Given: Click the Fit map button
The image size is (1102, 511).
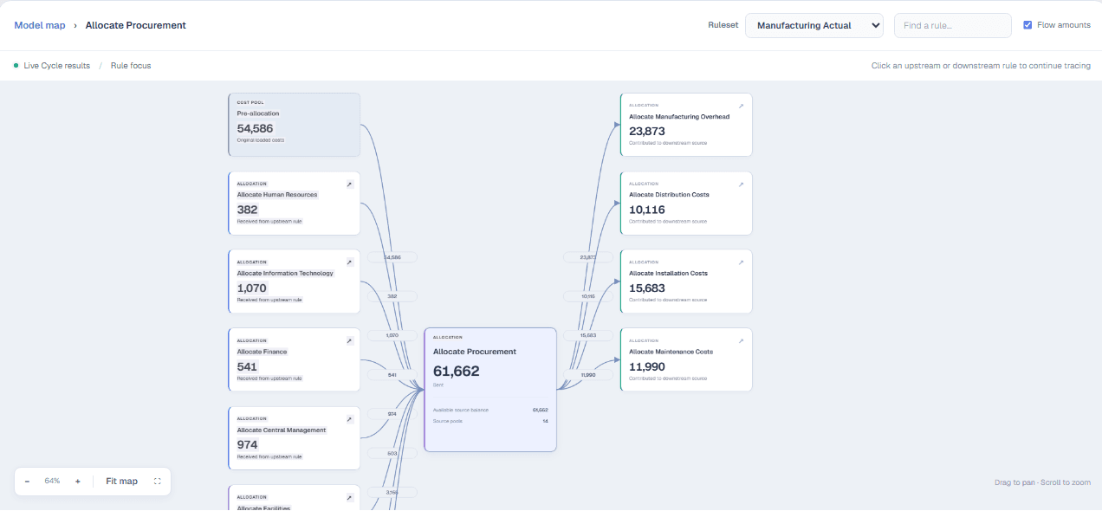Looking at the screenshot, I should coord(122,482).
